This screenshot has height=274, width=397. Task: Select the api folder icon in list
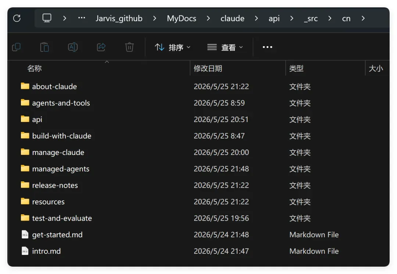pyautogui.click(x=25, y=119)
